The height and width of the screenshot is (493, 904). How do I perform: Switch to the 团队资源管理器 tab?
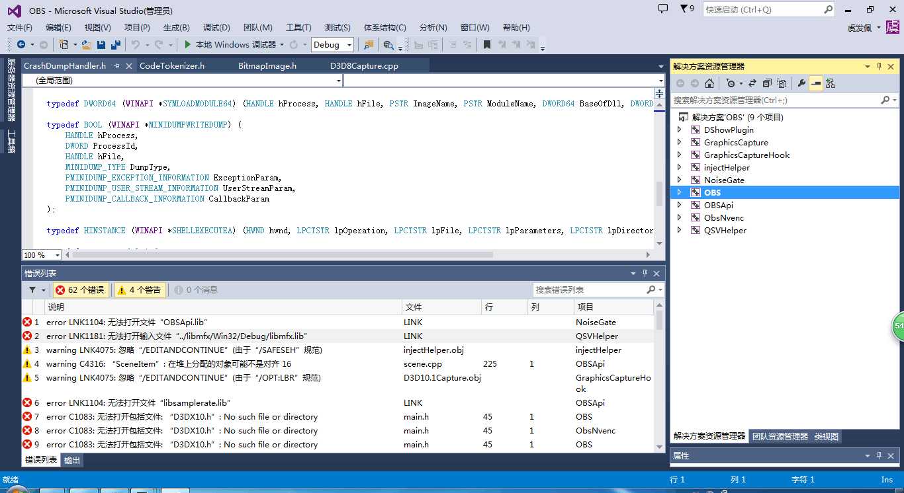pyautogui.click(x=780, y=437)
